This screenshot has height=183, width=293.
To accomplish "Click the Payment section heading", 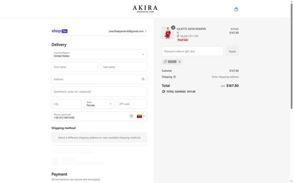I will point(60,174).
